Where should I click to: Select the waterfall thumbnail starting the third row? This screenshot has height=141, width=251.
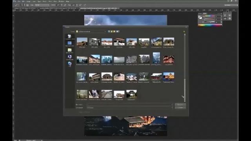[x=82, y=77]
